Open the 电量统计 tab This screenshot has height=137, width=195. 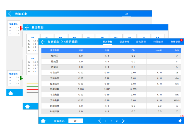tap(158, 42)
